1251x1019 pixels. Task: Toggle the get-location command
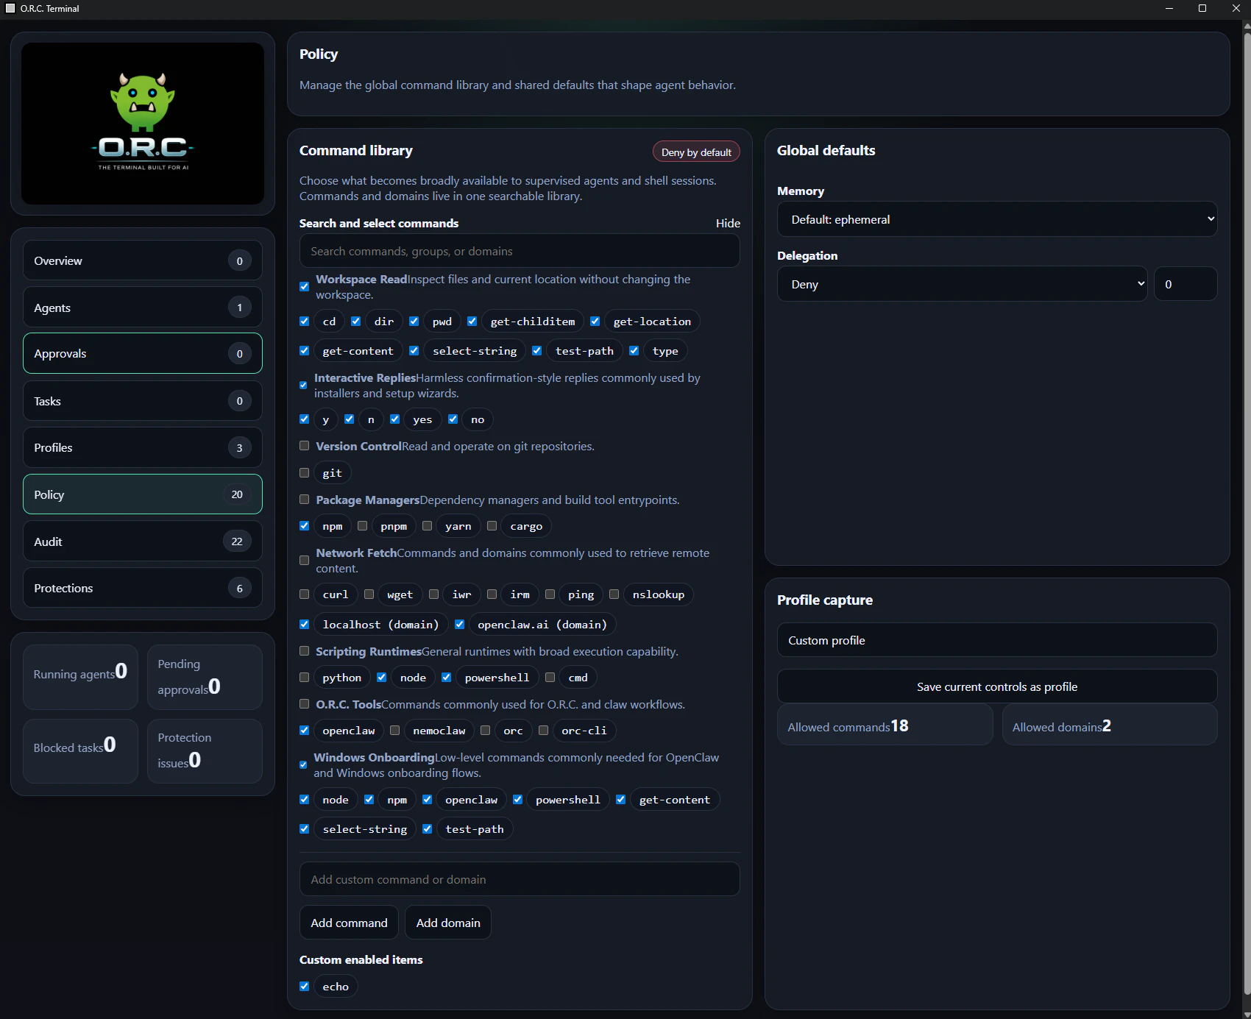595,322
